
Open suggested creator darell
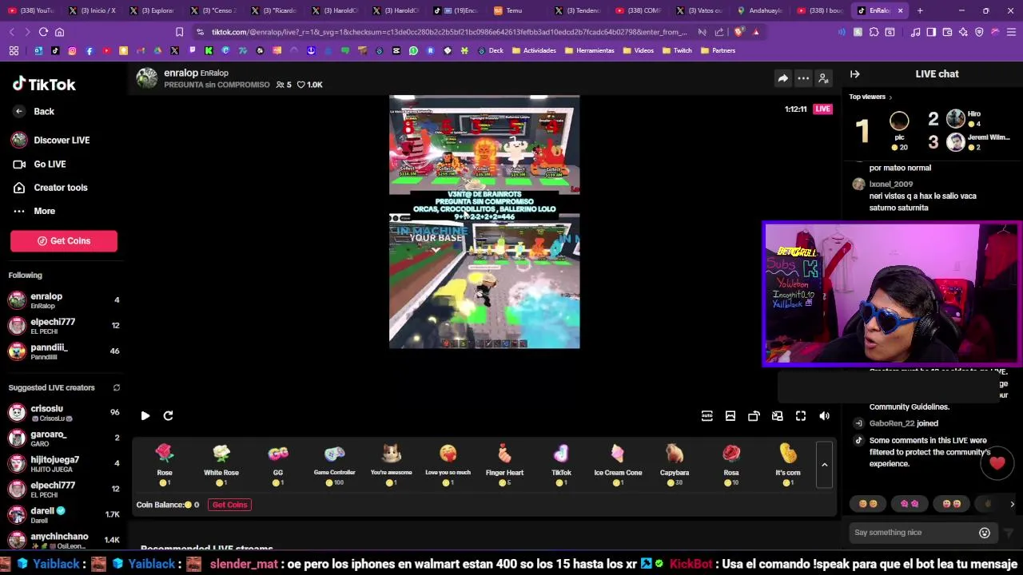64,514
